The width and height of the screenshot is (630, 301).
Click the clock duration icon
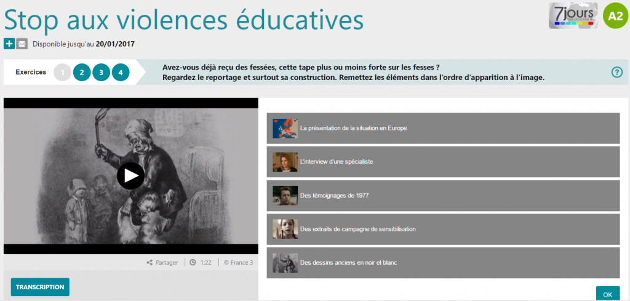(x=193, y=262)
